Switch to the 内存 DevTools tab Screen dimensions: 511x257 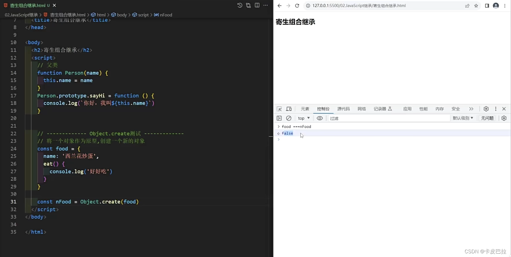click(x=440, y=109)
